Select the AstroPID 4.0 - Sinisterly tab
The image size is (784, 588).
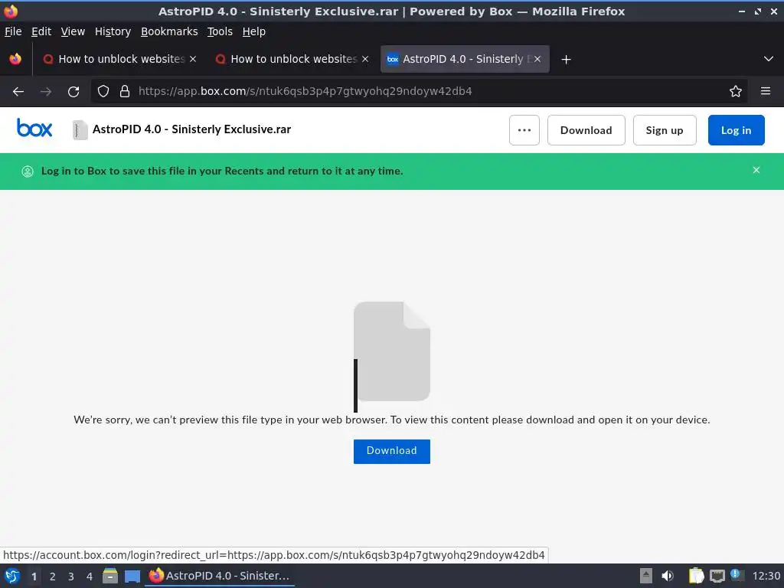[x=463, y=59]
